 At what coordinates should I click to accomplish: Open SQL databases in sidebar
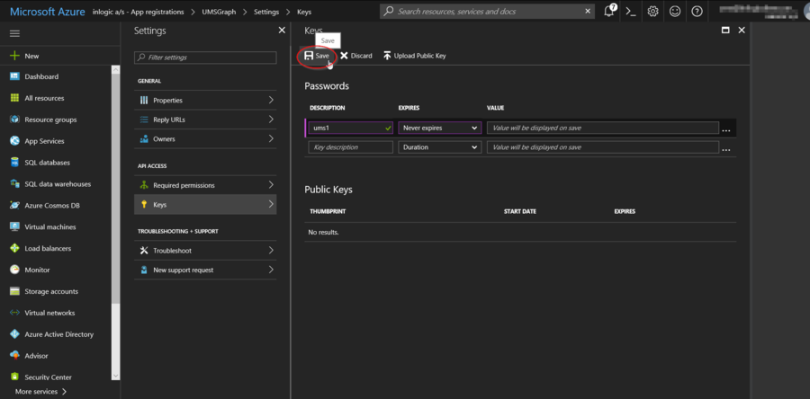(47, 163)
